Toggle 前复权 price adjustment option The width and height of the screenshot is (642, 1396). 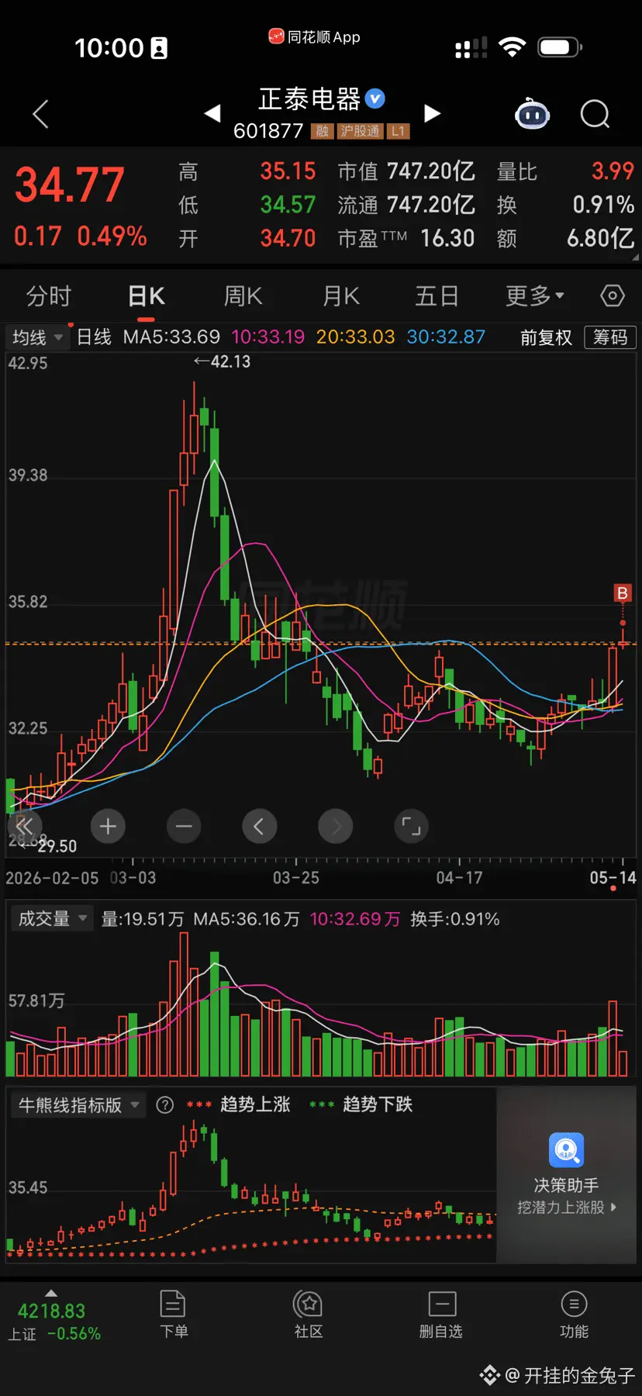[x=546, y=337]
